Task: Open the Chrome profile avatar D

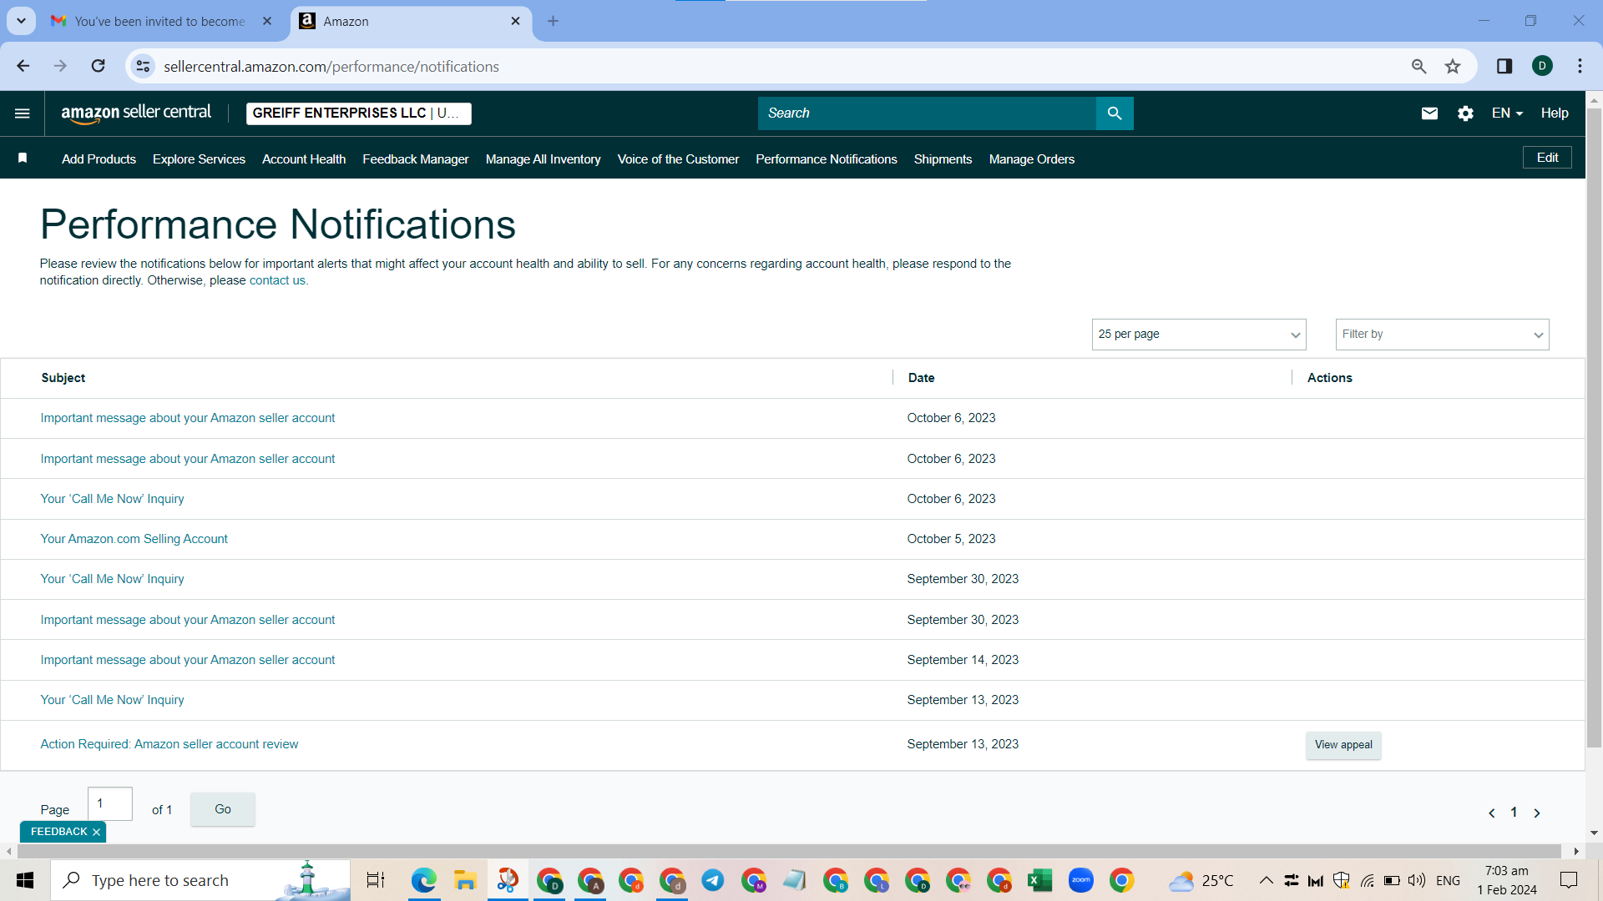Action: pos(1543,66)
